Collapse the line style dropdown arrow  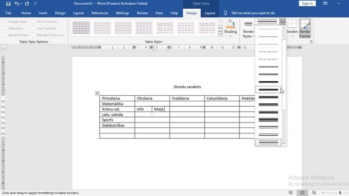pyautogui.click(x=282, y=22)
